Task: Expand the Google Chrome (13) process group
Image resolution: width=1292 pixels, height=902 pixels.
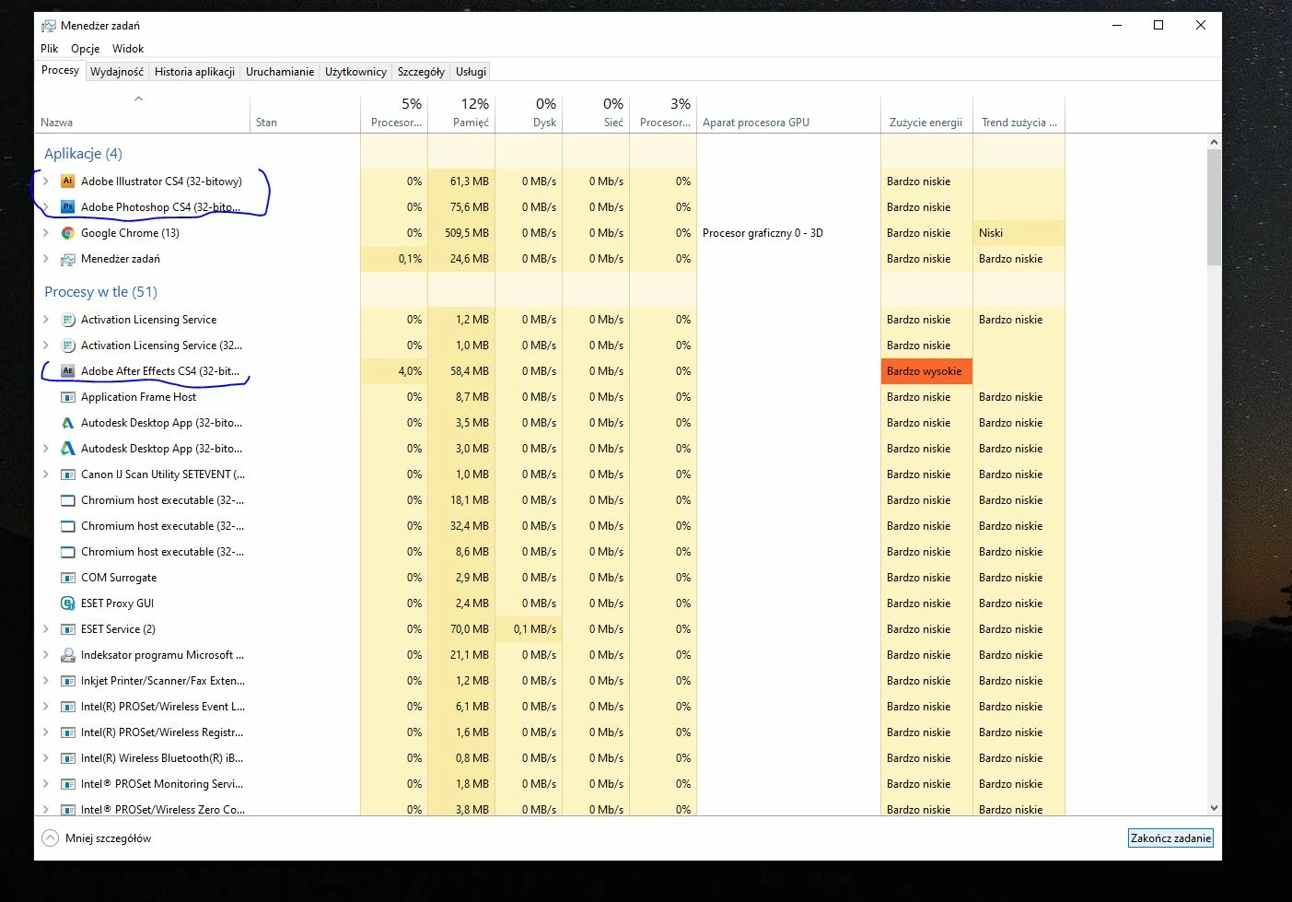Action: 46,233
